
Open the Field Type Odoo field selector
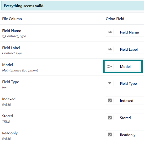pyautogui.click(x=125, y=83)
